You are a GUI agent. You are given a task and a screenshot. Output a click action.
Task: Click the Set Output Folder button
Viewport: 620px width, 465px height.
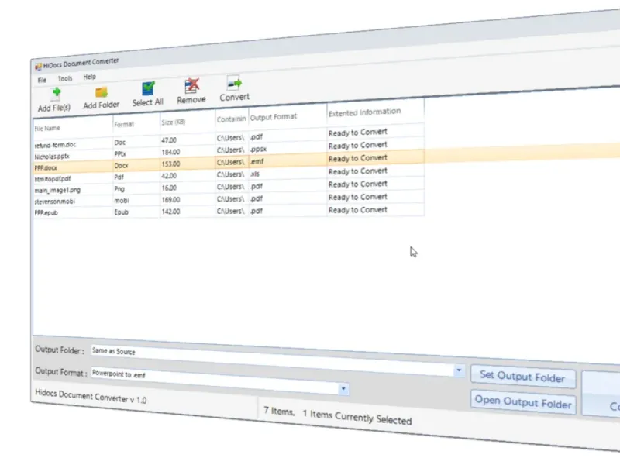(x=522, y=377)
